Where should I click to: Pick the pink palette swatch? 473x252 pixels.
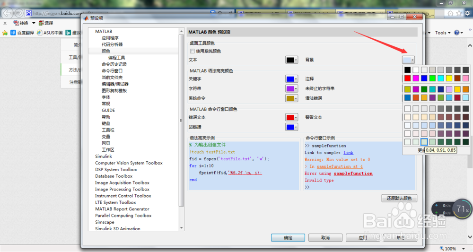tap(466, 78)
